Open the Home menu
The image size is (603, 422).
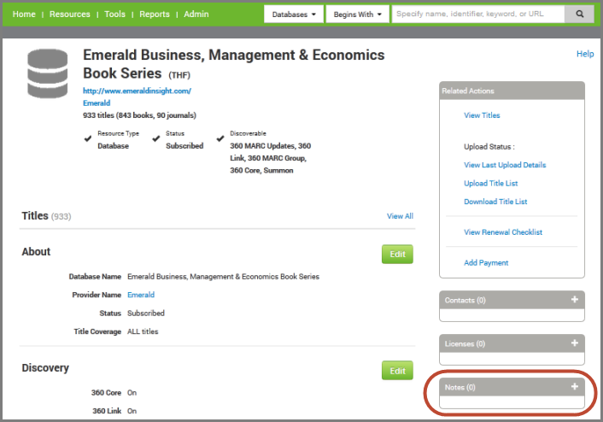[x=24, y=15]
